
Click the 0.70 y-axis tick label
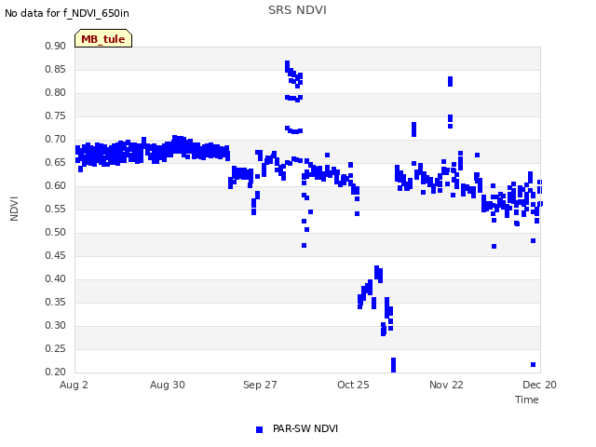(56, 139)
